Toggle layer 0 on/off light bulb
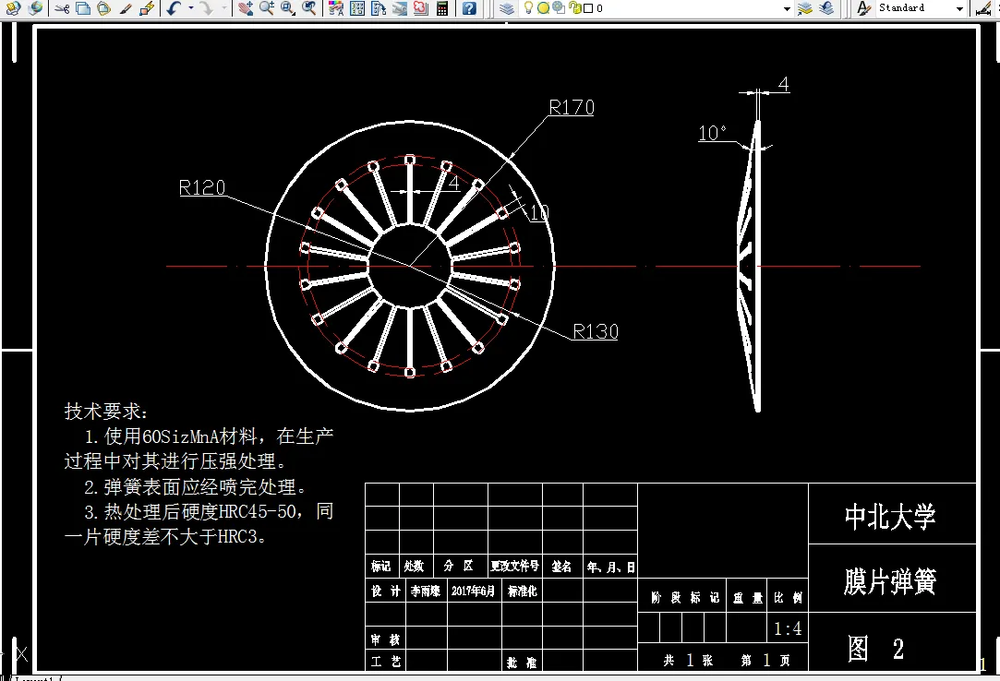1000x681 pixels. [528, 7]
